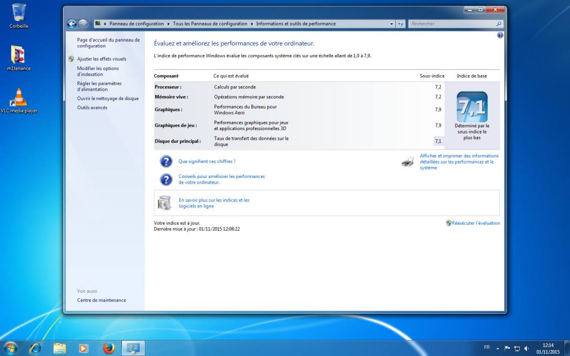Click software box icon beside En savoir plus
The height and width of the screenshot is (356, 570).
165,202
